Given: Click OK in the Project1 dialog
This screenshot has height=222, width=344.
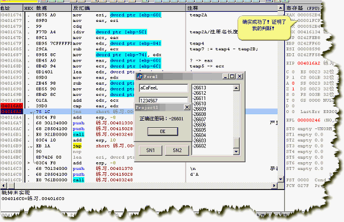Looking at the screenshot, I should click(x=163, y=131).
